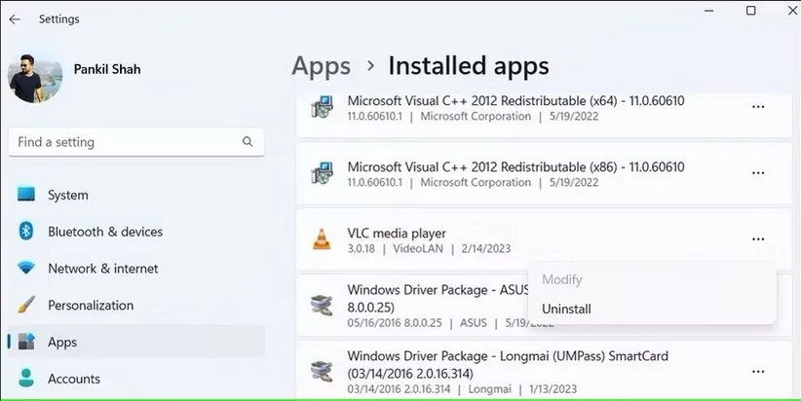Screen dimensions: 801x401
Task: Click the search magnifier icon
Action: point(248,142)
